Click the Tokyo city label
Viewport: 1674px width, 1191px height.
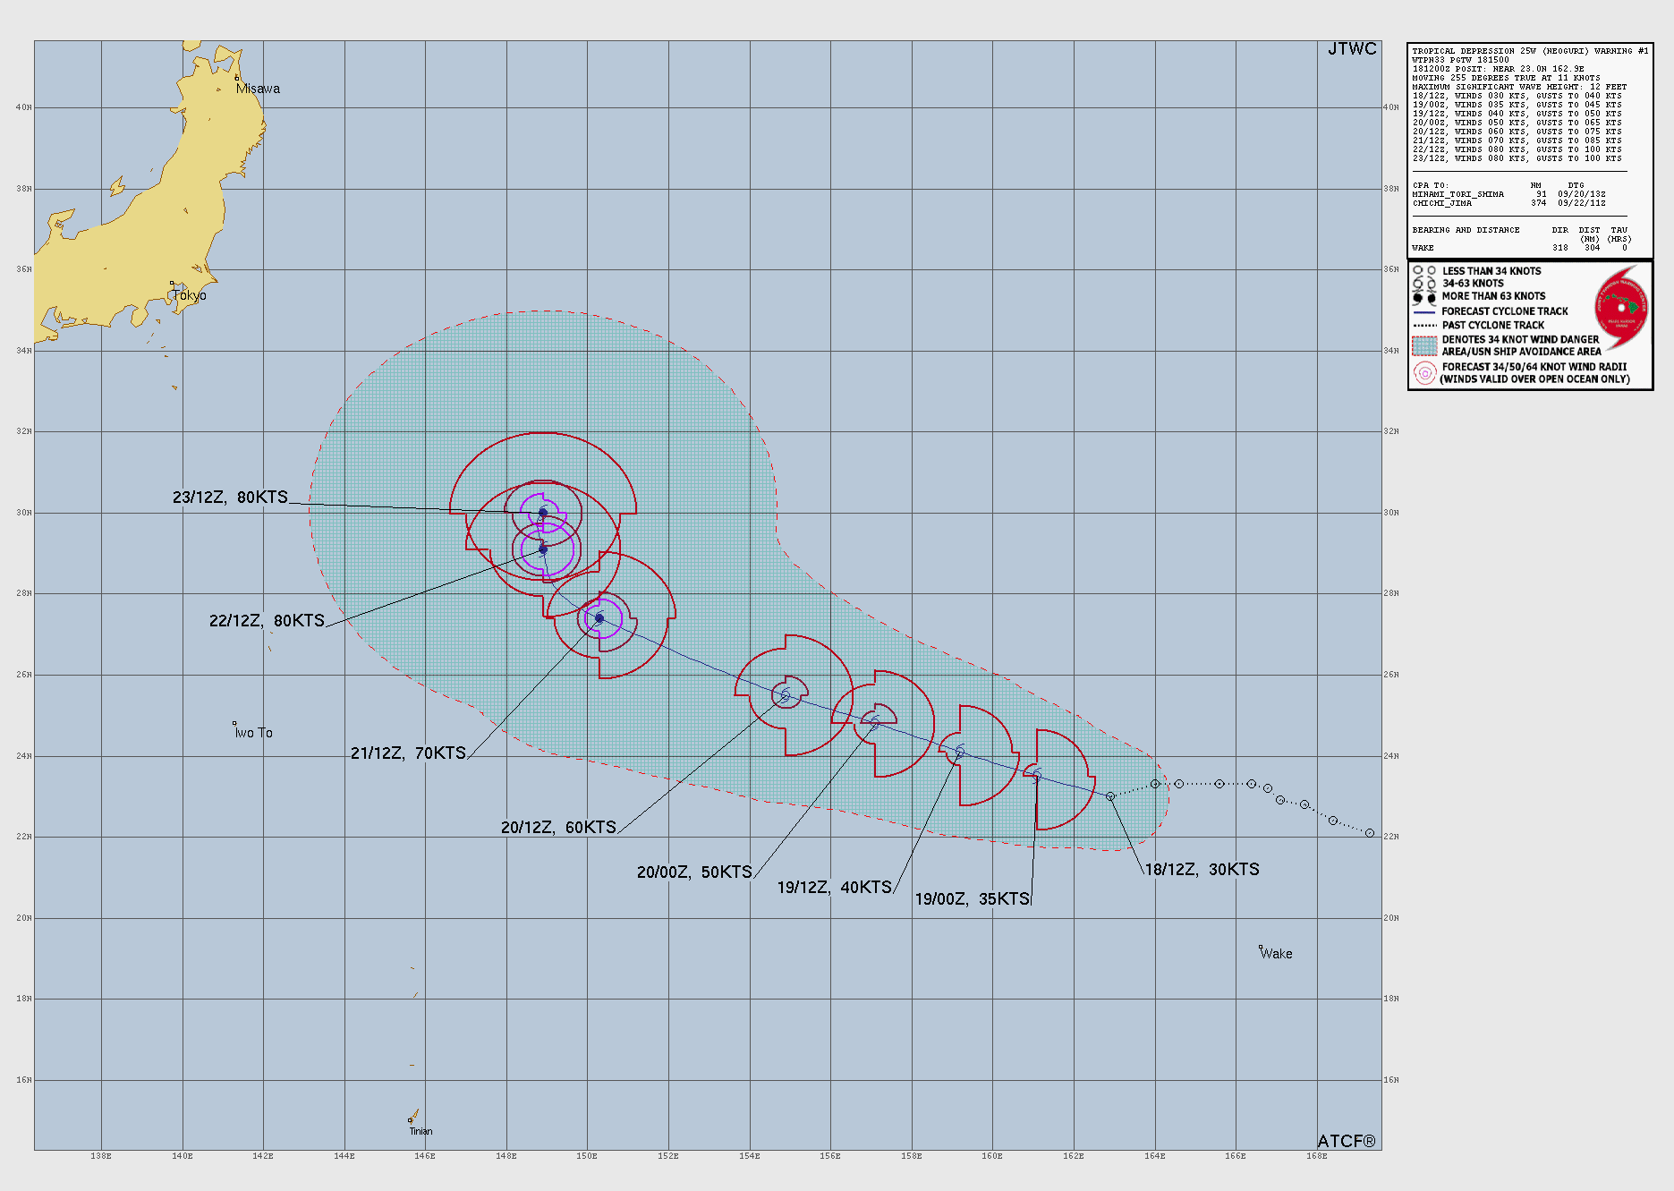(x=189, y=295)
